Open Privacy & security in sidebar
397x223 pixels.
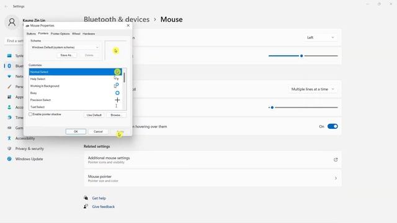(30, 149)
